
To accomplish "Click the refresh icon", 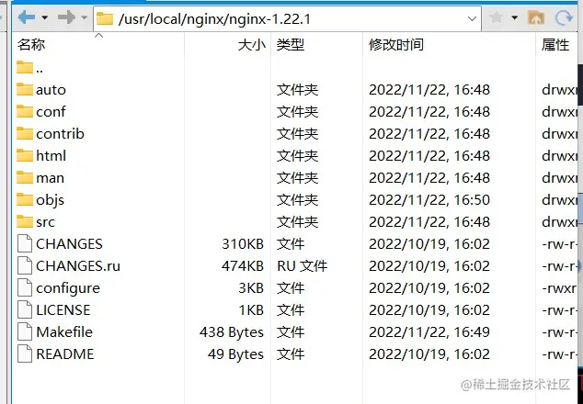I will (564, 17).
